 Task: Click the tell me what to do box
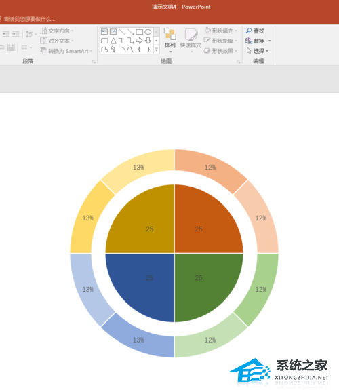(x=28, y=19)
